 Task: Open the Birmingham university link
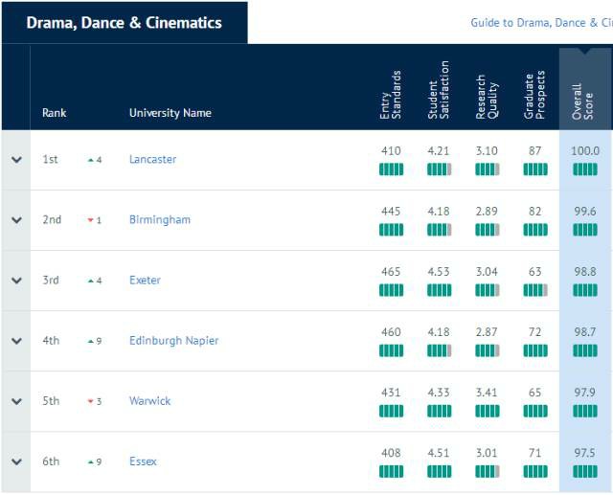160,219
